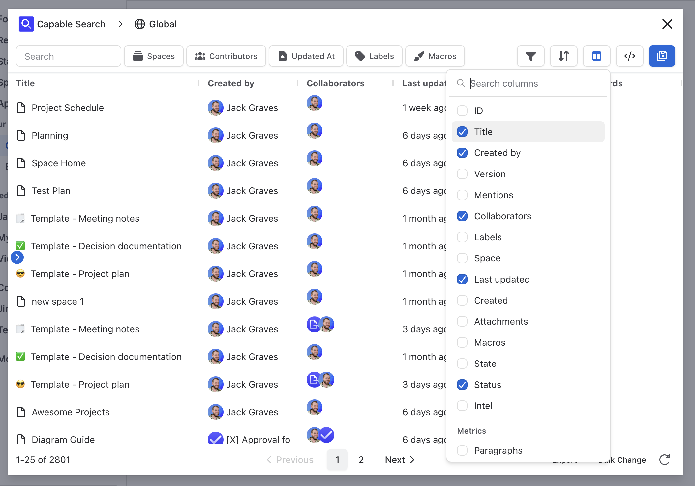Image resolution: width=695 pixels, height=486 pixels.
Task: Open the Contributors filter dropdown
Action: 226,56
